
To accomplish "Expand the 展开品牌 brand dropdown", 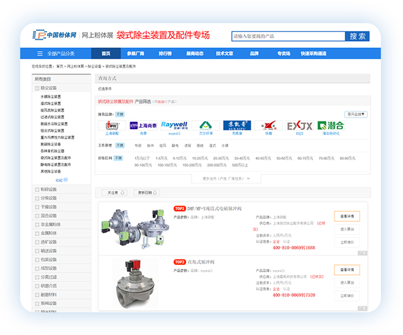I will [x=356, y=115].
